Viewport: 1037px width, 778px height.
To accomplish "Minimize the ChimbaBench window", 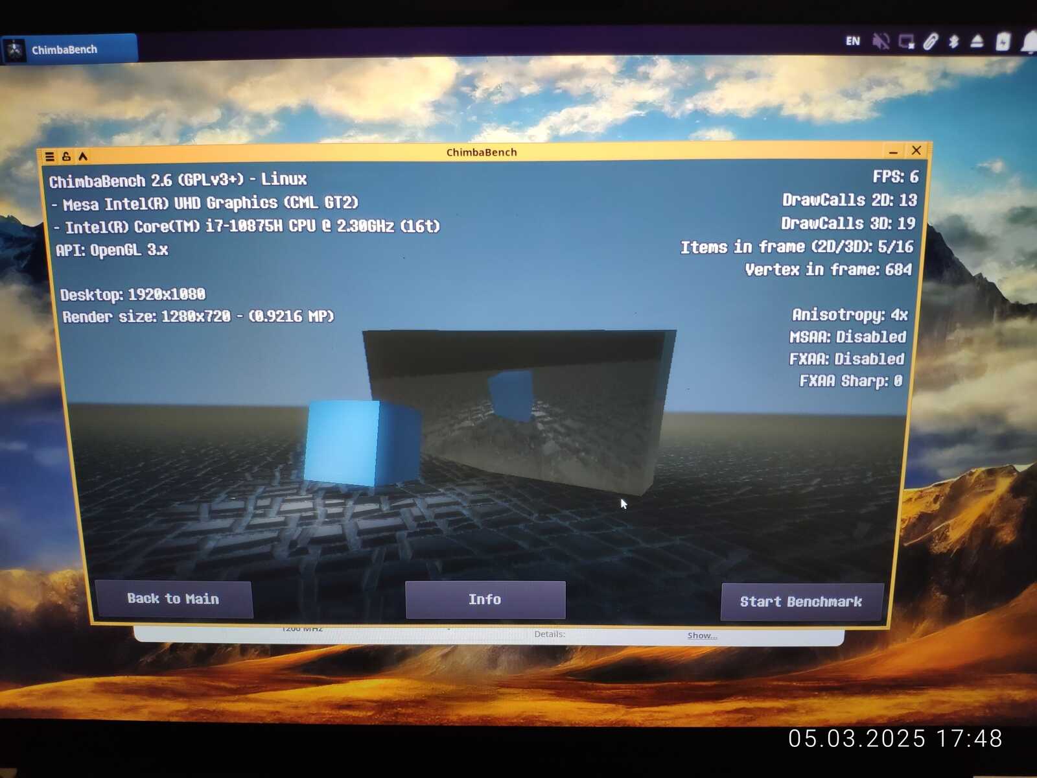I will [x=893, y=152].
